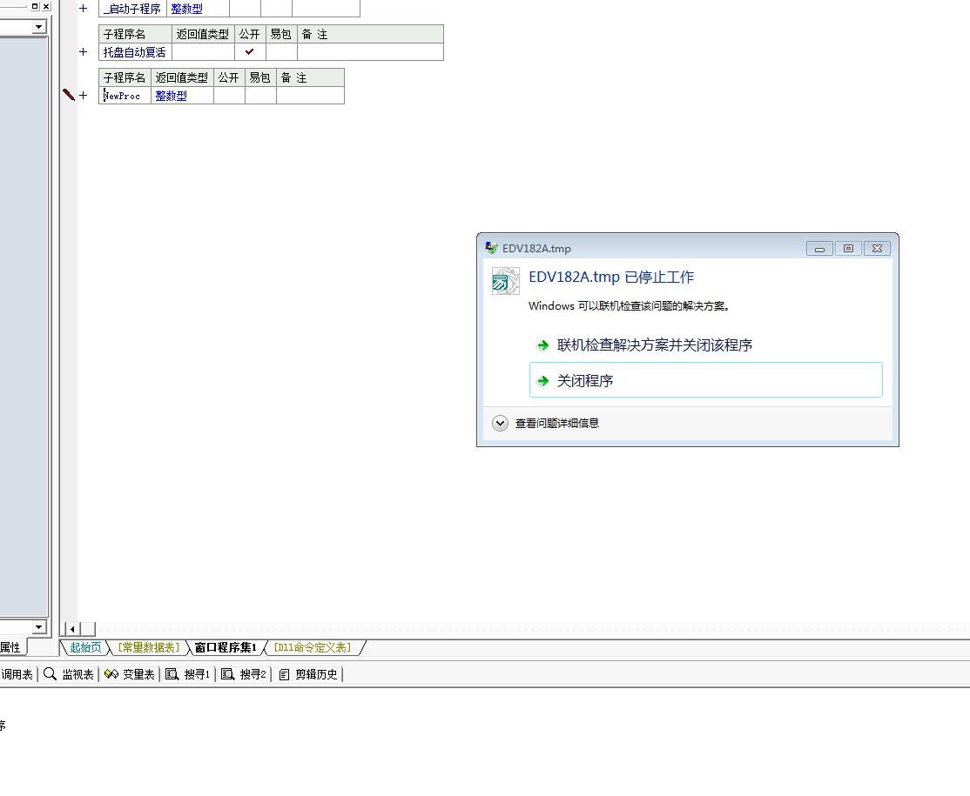The width and height of the screenshot is (970, 796).
Task: Click the 整数型 return type of _启动子程序
Action: tap(187, 10)
